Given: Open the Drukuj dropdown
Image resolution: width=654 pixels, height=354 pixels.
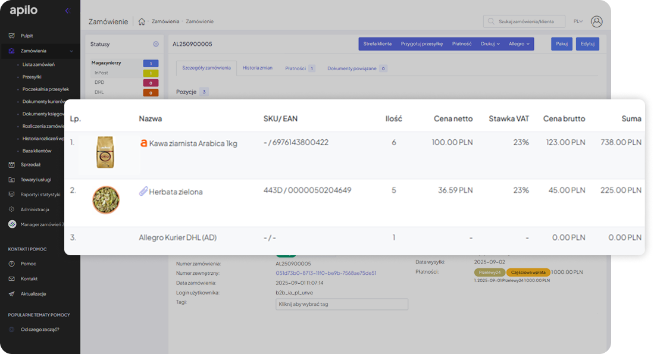Looking at the screenshot, I should click(490, 44).
